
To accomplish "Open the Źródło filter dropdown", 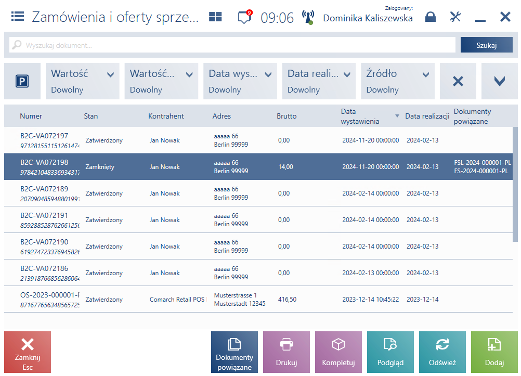I will 398,81.
